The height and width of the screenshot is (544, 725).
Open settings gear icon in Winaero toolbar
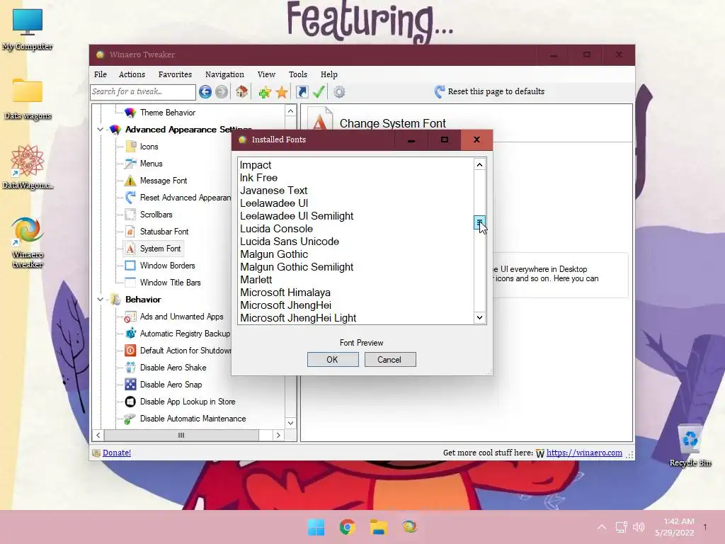[x=339, y=92]
